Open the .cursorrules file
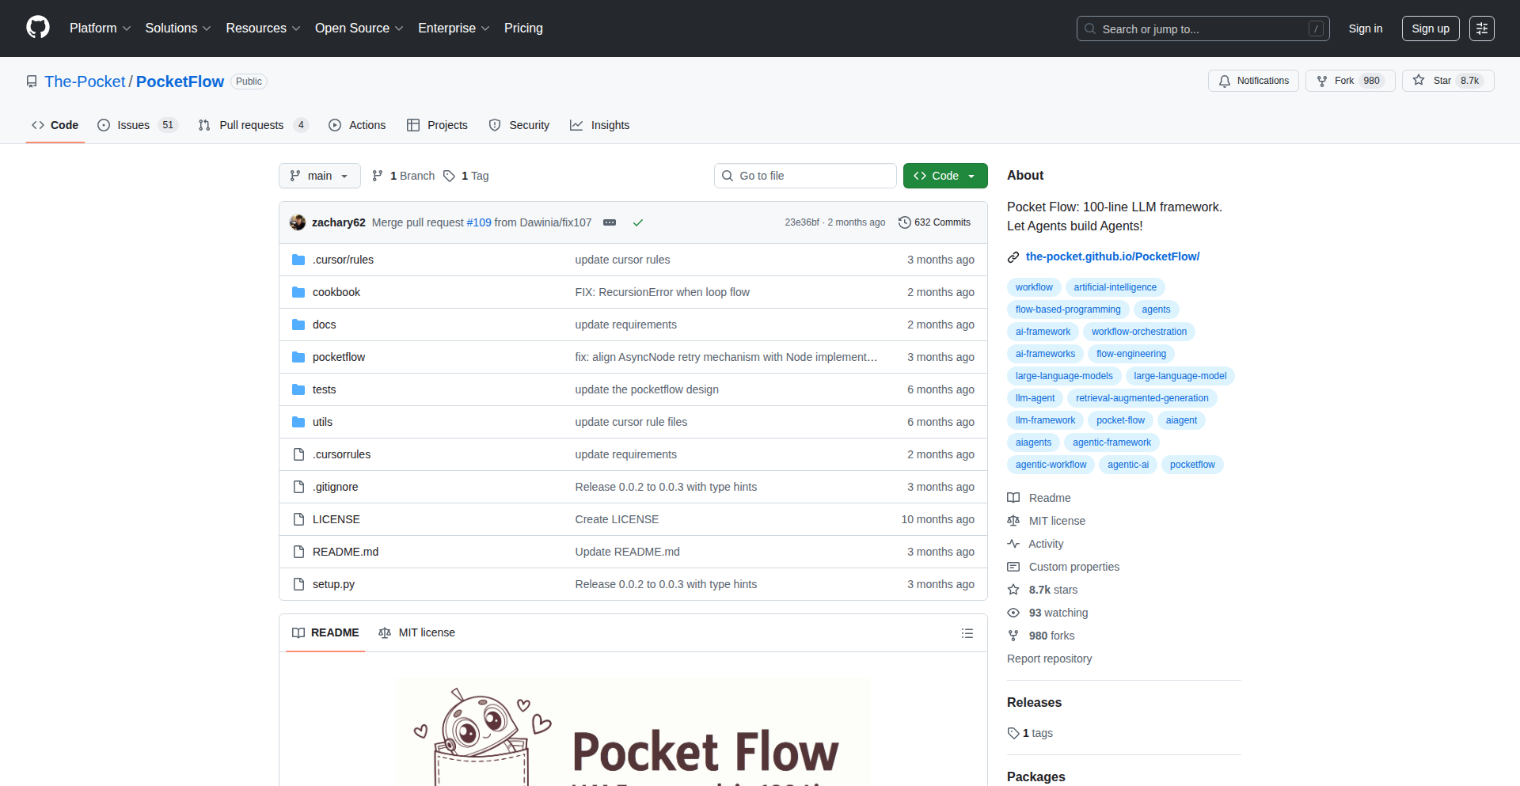Image resolution: width=1520 pixels, height=786 pixels. [x=341, y=454]
